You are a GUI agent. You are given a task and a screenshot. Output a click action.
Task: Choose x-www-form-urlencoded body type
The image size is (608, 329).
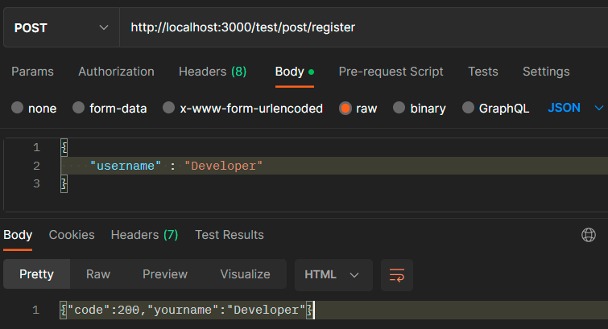tap(242, 108)
